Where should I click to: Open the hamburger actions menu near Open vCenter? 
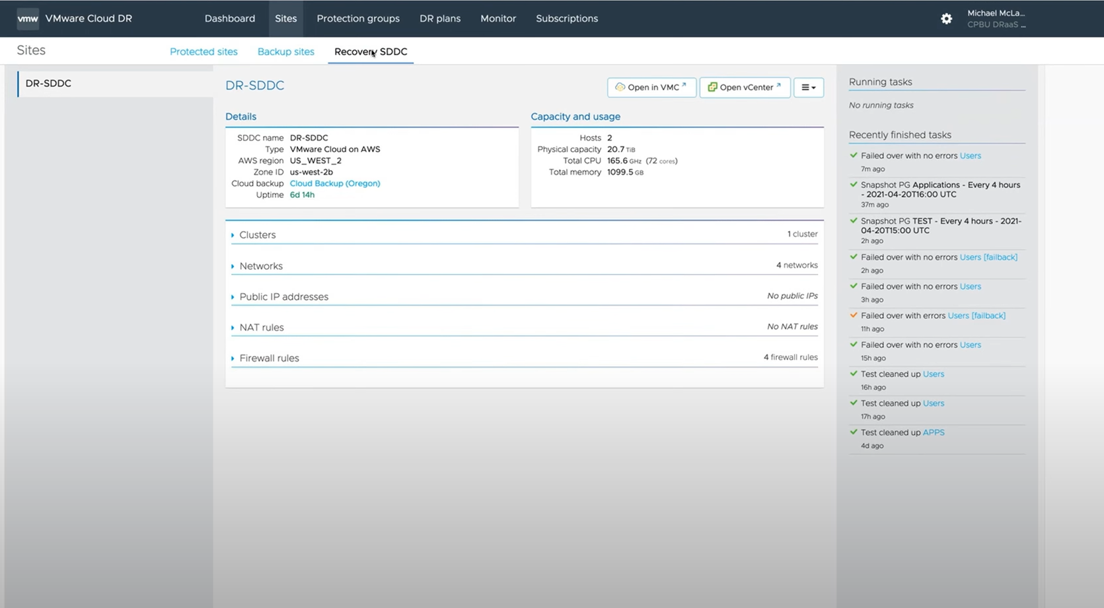pyautogui.click(x=808, y=87)
